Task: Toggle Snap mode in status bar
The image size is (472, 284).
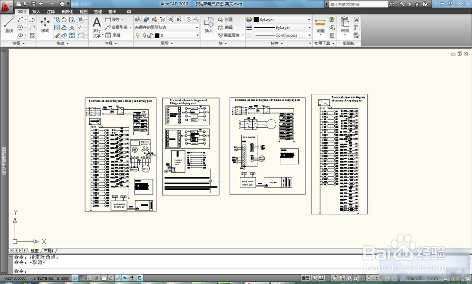Action: coord(75,278)
